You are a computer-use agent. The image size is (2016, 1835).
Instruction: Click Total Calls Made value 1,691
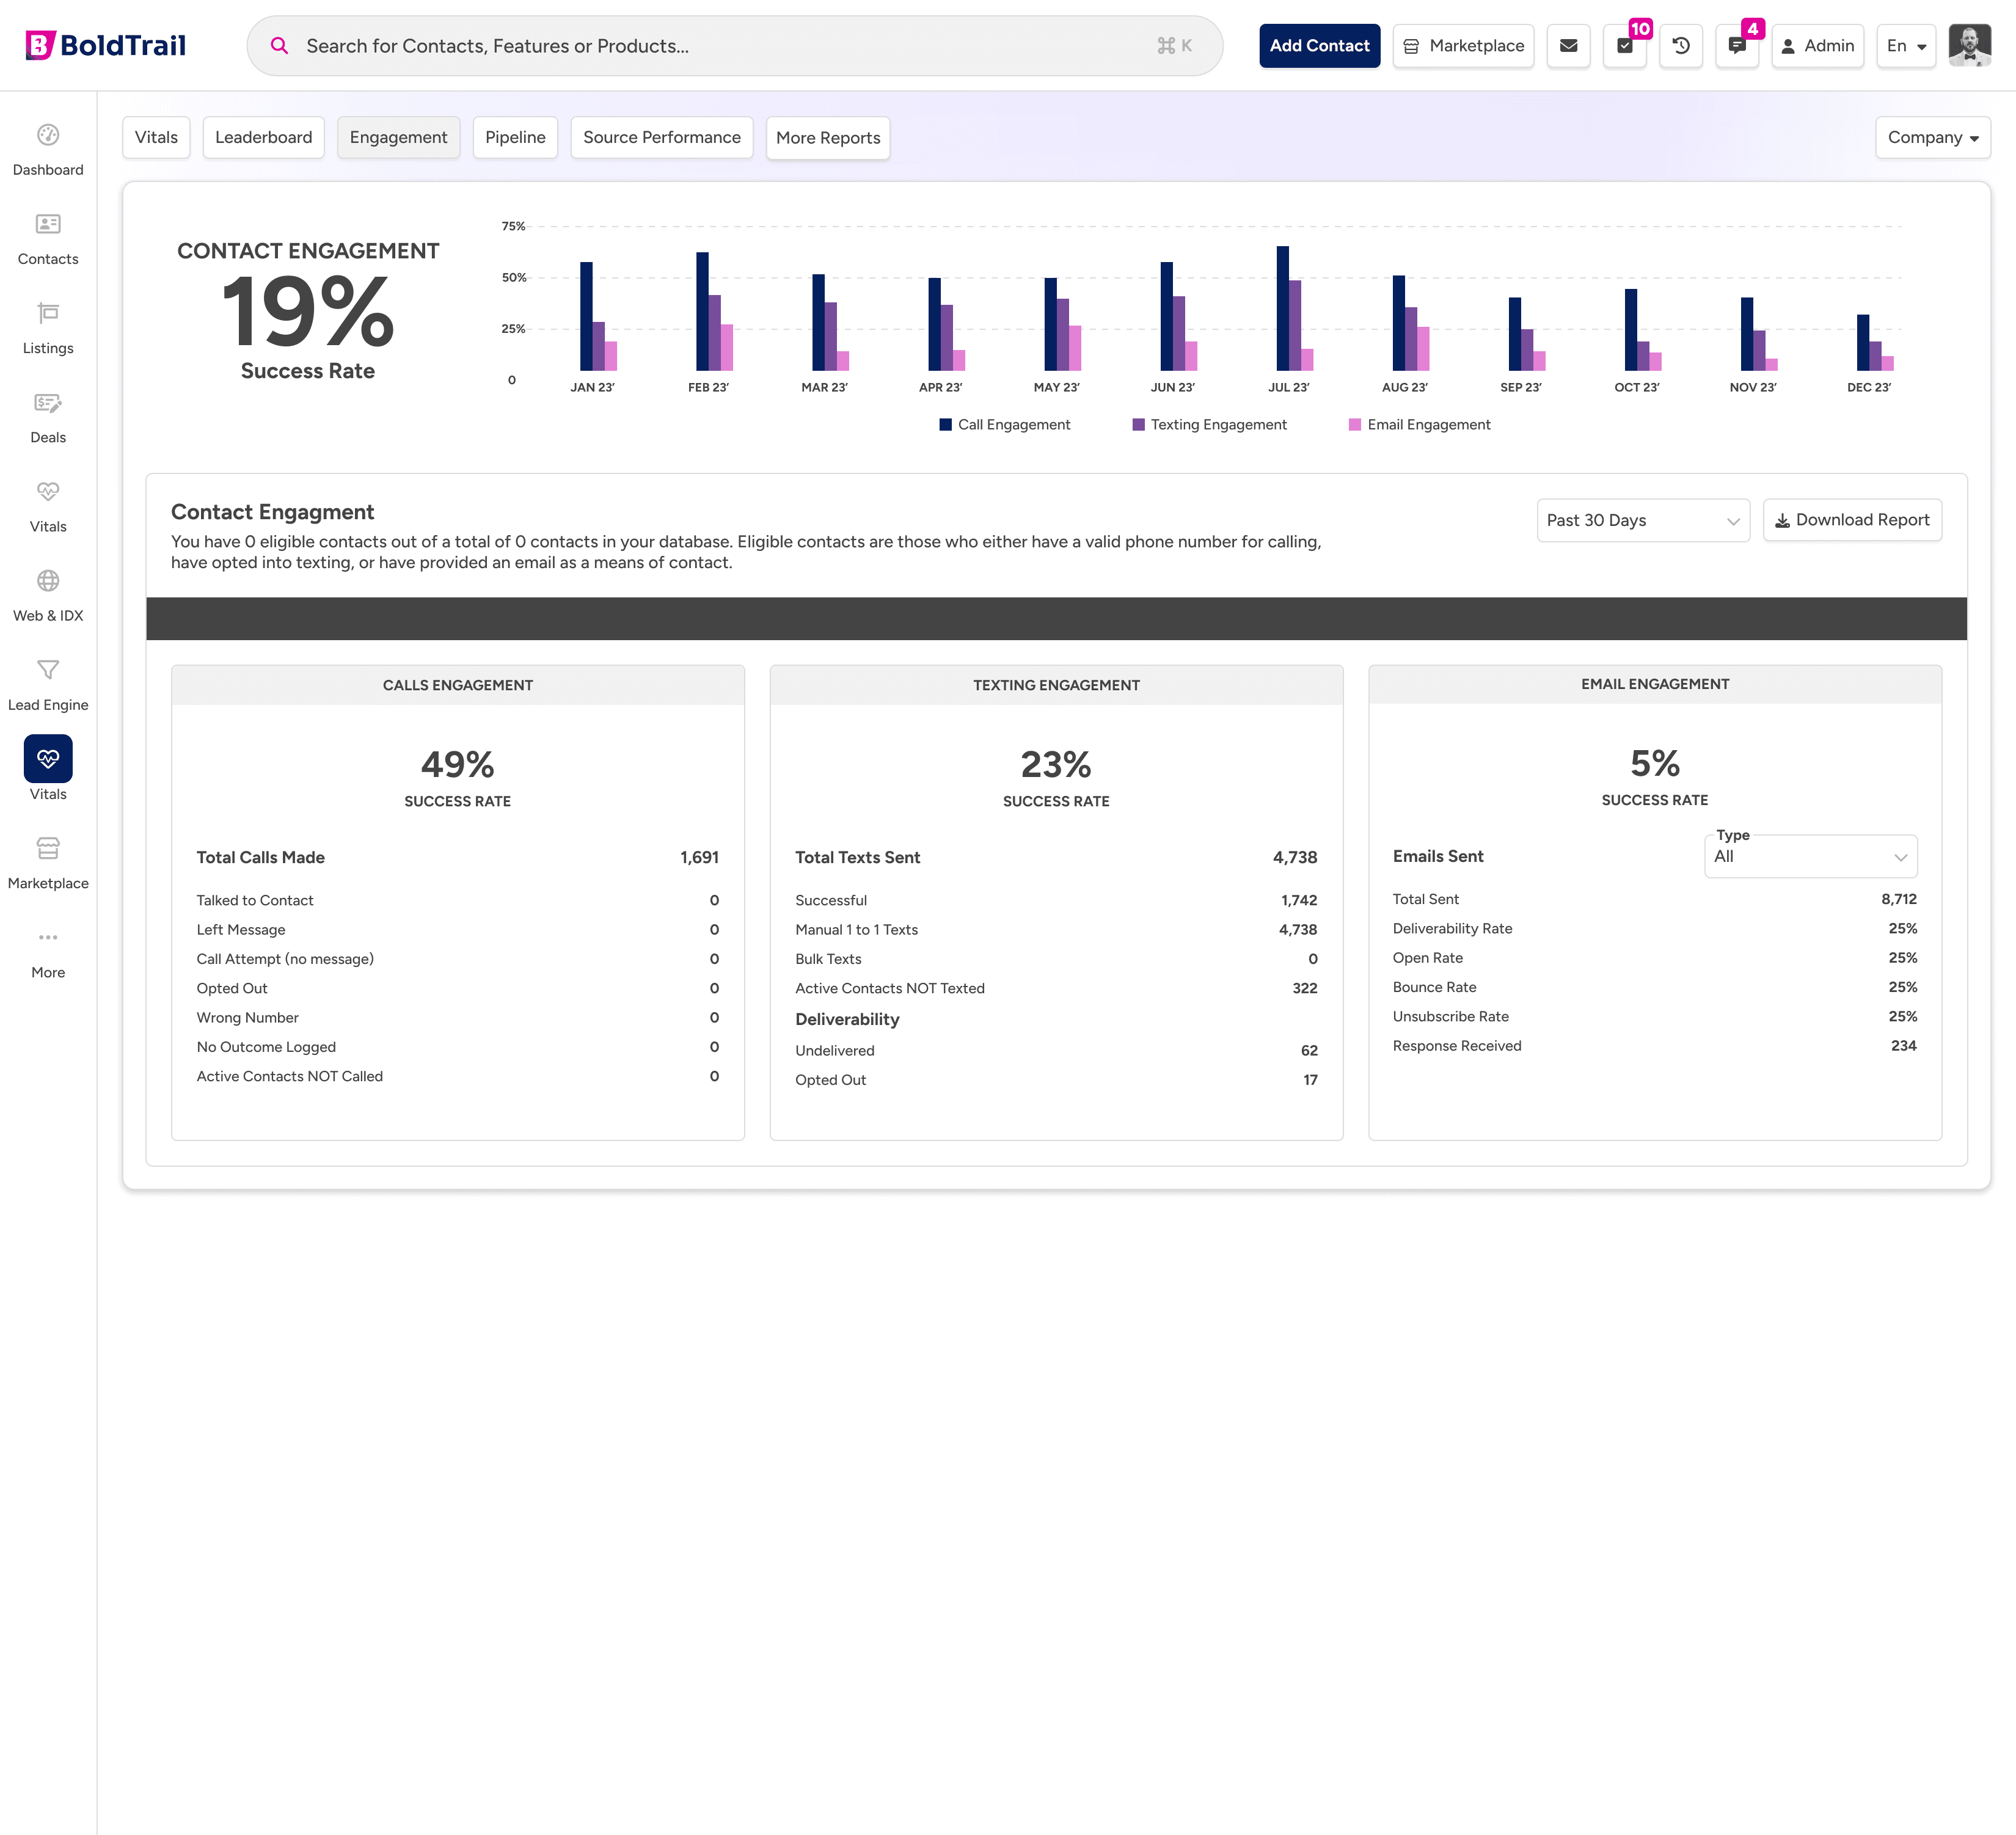tap(699, 858)
